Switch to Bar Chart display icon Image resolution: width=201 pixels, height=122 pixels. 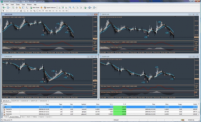(x=59, y=8)
